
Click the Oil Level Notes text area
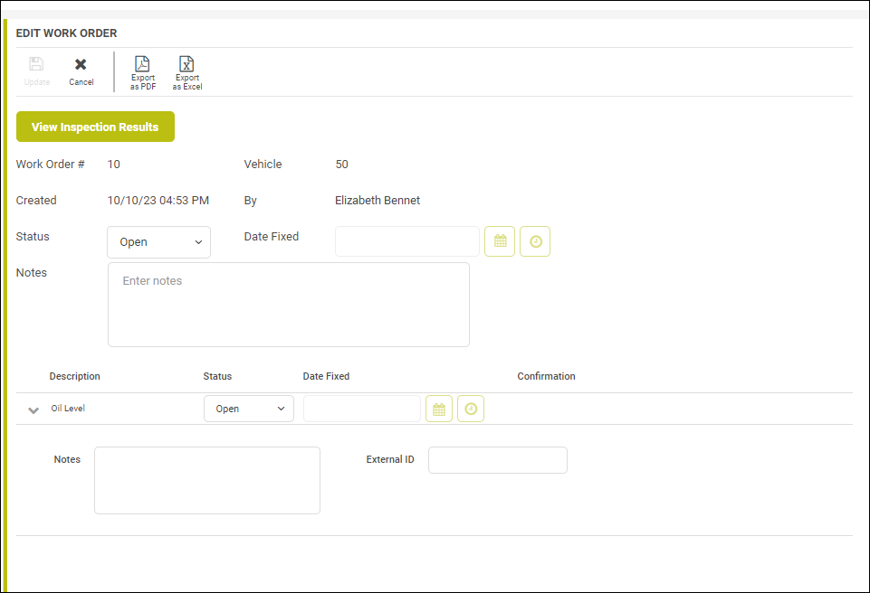[x=207, y=481]
